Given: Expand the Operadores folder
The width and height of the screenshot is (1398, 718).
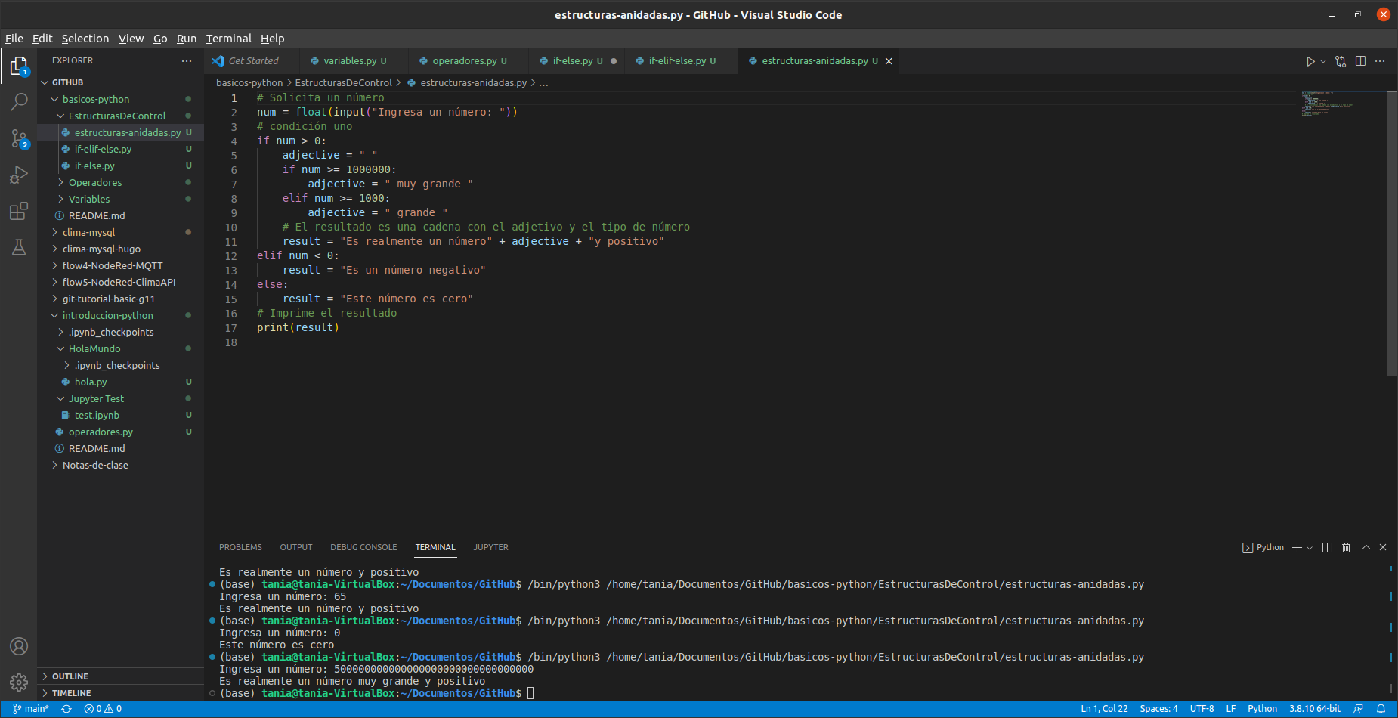Looking at the screenshot, I should 94,182.
